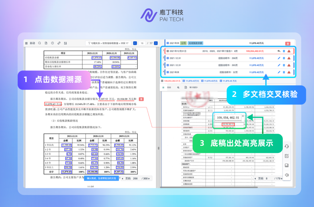
Task: Select the last 11,870.43 万元 tab
Action: (228, 81)
